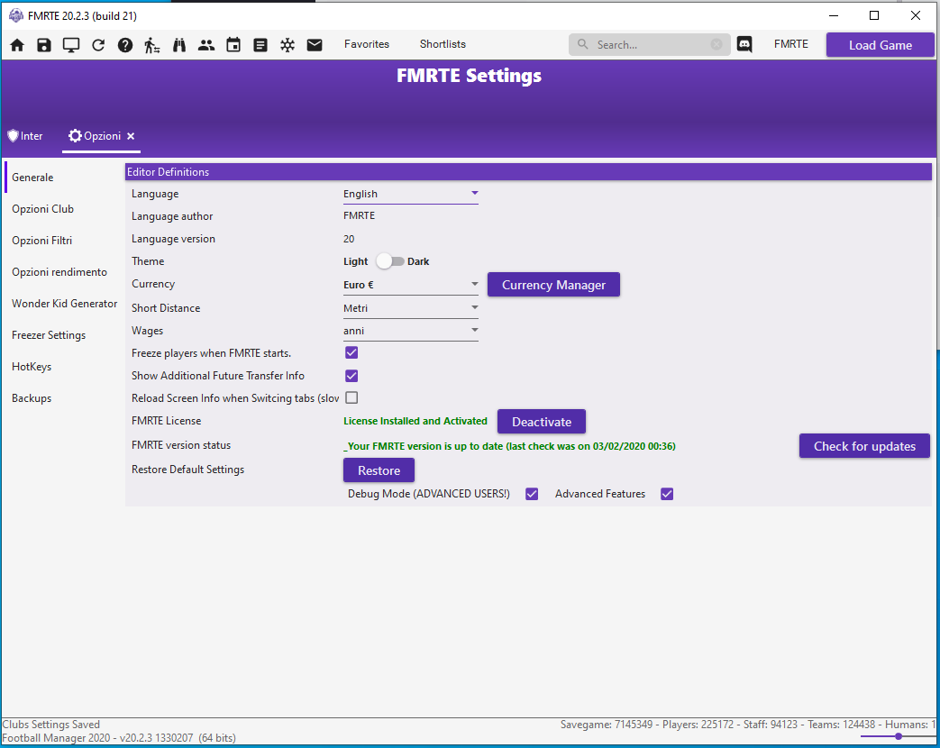This screenshot has height=748, width=940.
Task: Click the people group icon
Action: pyautogui.click(x=206, y=45)
